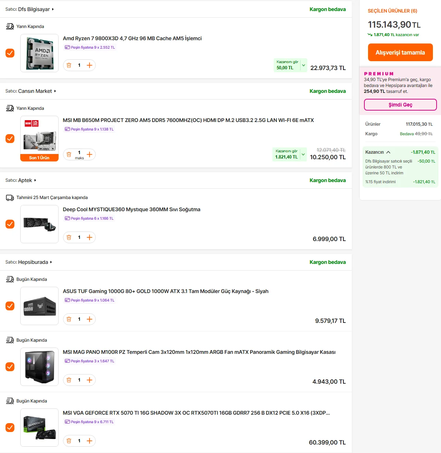Open the ASUS TUF 1000W PSU image

tap(39, 306)
